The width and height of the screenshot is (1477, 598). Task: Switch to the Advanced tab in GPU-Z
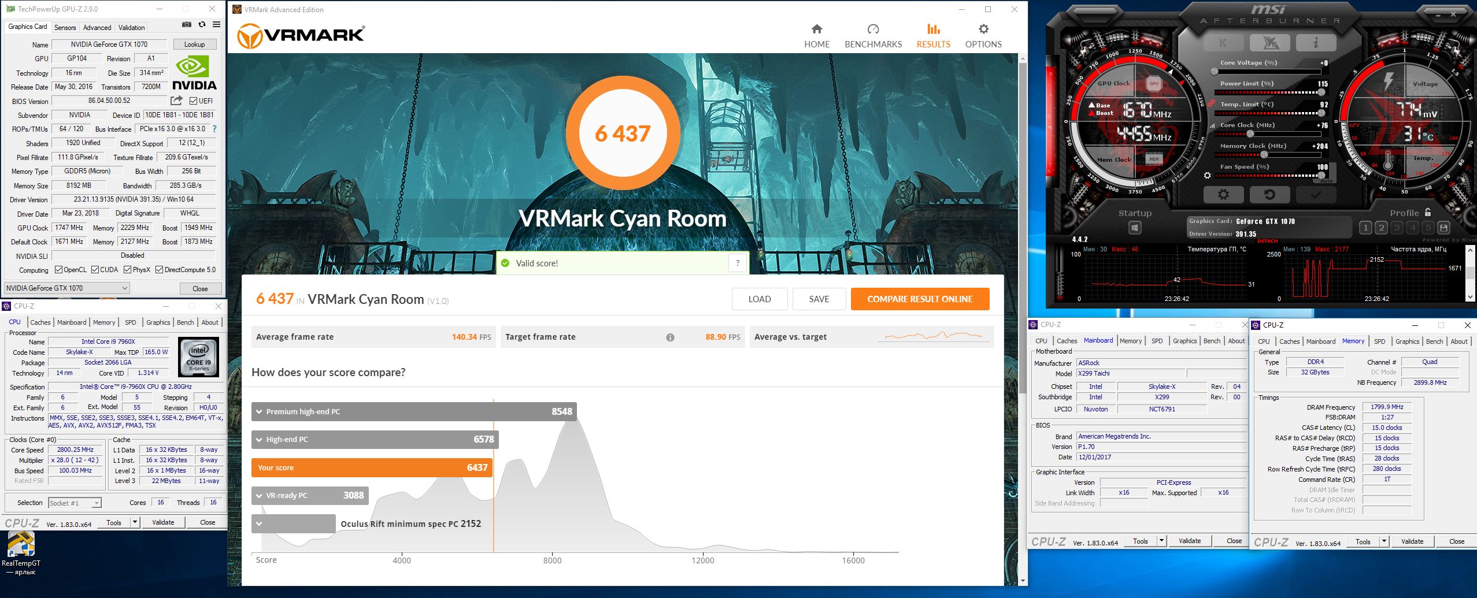pyautogui.click(x=97, y=28)
